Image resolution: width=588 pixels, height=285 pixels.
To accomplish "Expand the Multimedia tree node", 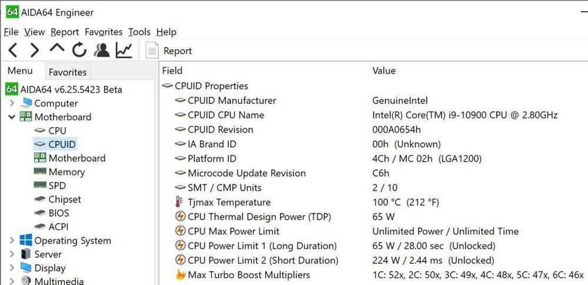I will [12, 281].
